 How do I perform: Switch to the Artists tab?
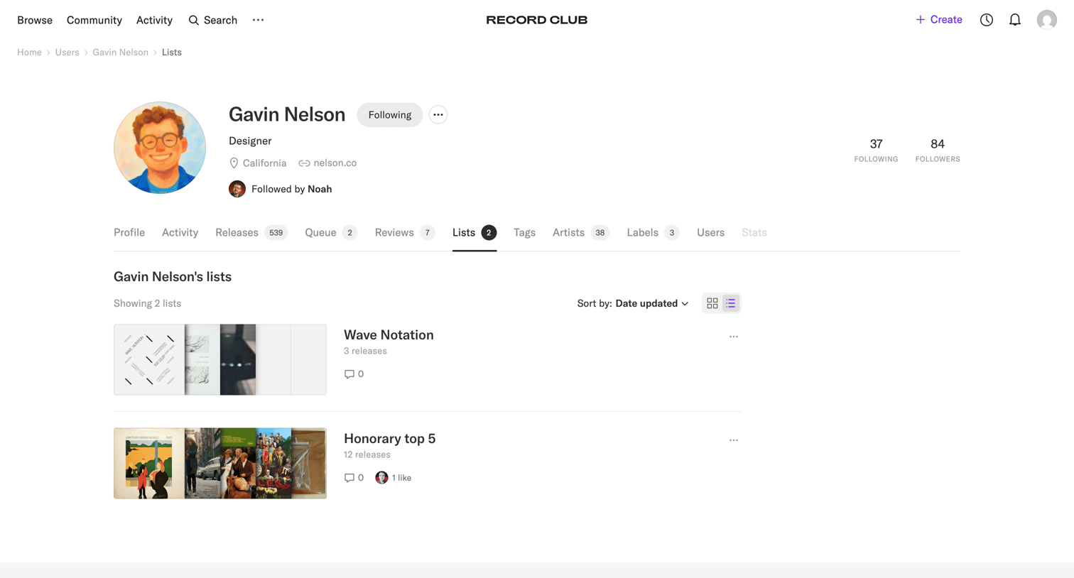point(581,232)
